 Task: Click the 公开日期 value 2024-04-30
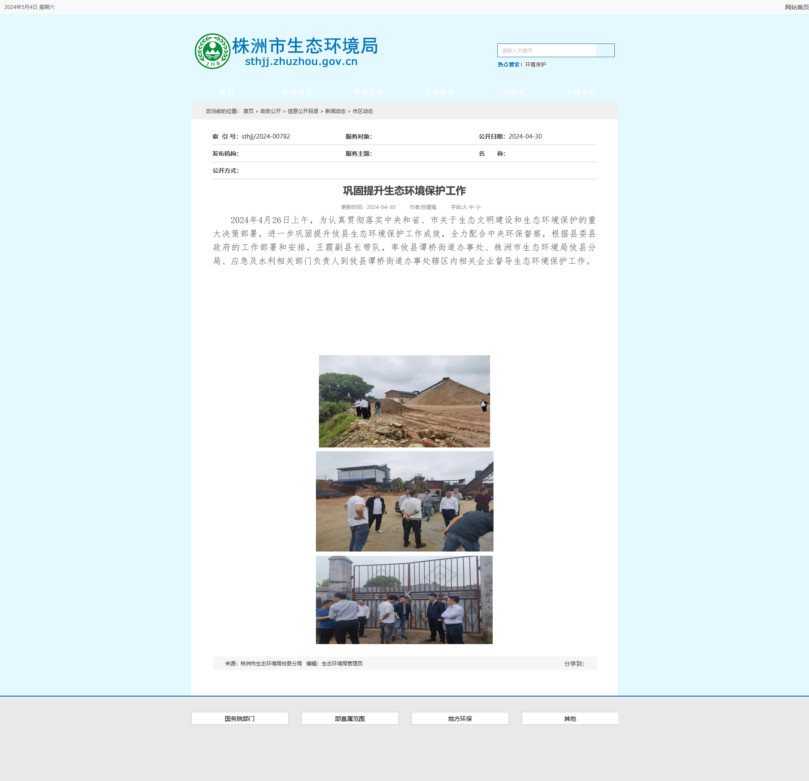point(525,136)
